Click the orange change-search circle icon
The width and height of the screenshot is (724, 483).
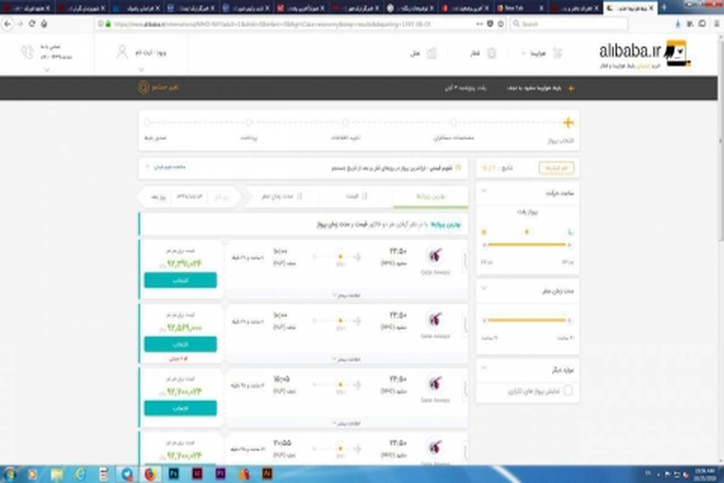(x=144, y=88)
